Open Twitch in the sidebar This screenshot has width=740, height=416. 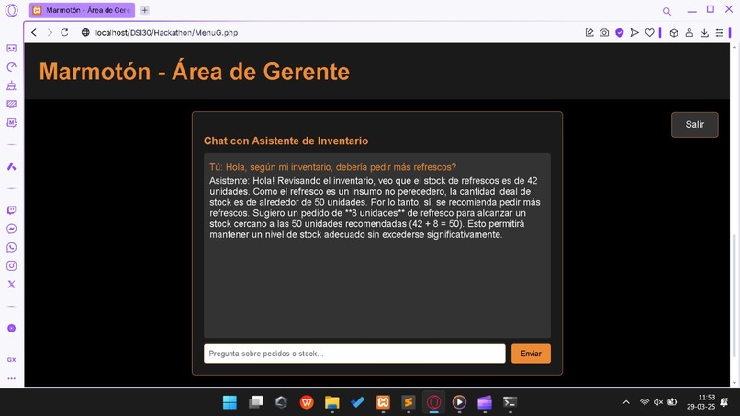(x=11, y=210)
